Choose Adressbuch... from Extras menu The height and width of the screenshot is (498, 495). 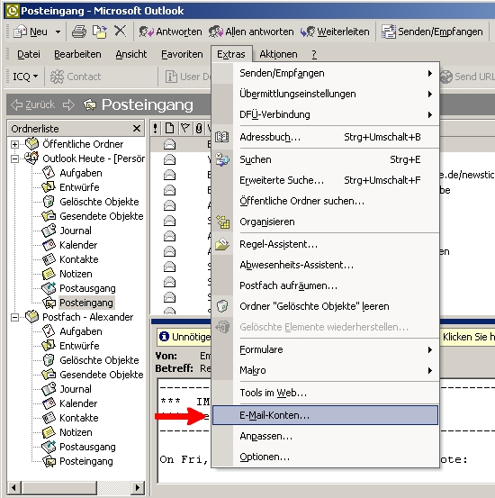pos(326,137)
